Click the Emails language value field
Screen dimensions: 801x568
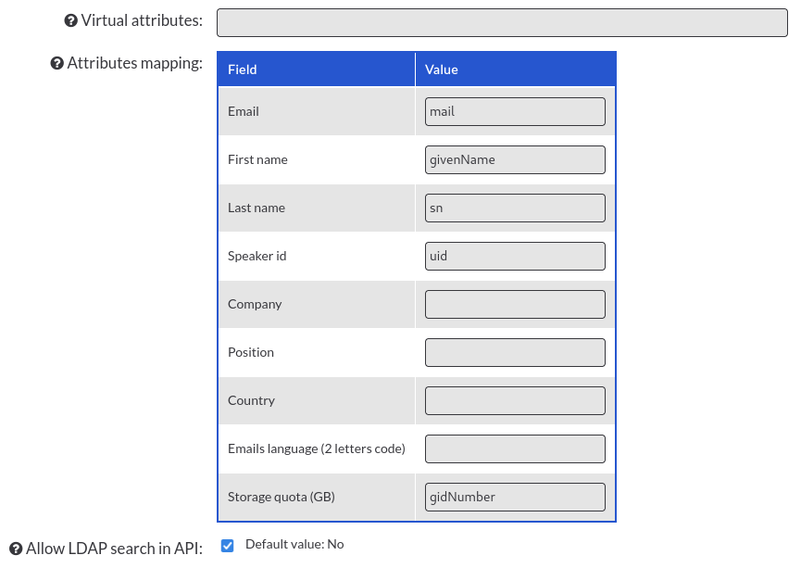click(x=515, y=448)
